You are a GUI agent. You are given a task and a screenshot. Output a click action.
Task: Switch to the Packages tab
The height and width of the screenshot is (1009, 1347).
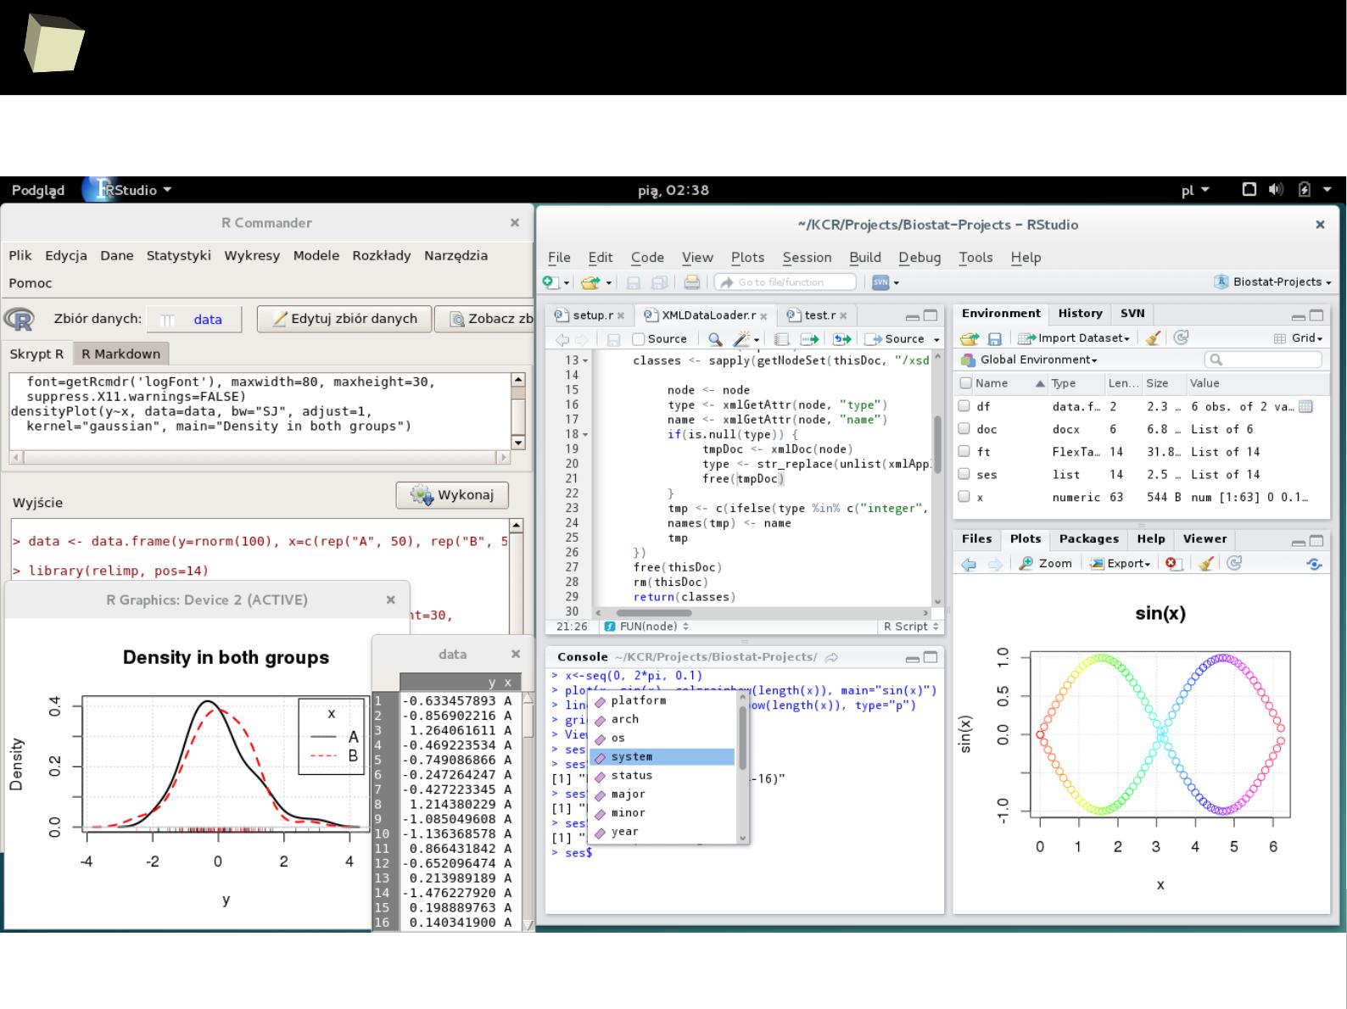pos(1088,539)
